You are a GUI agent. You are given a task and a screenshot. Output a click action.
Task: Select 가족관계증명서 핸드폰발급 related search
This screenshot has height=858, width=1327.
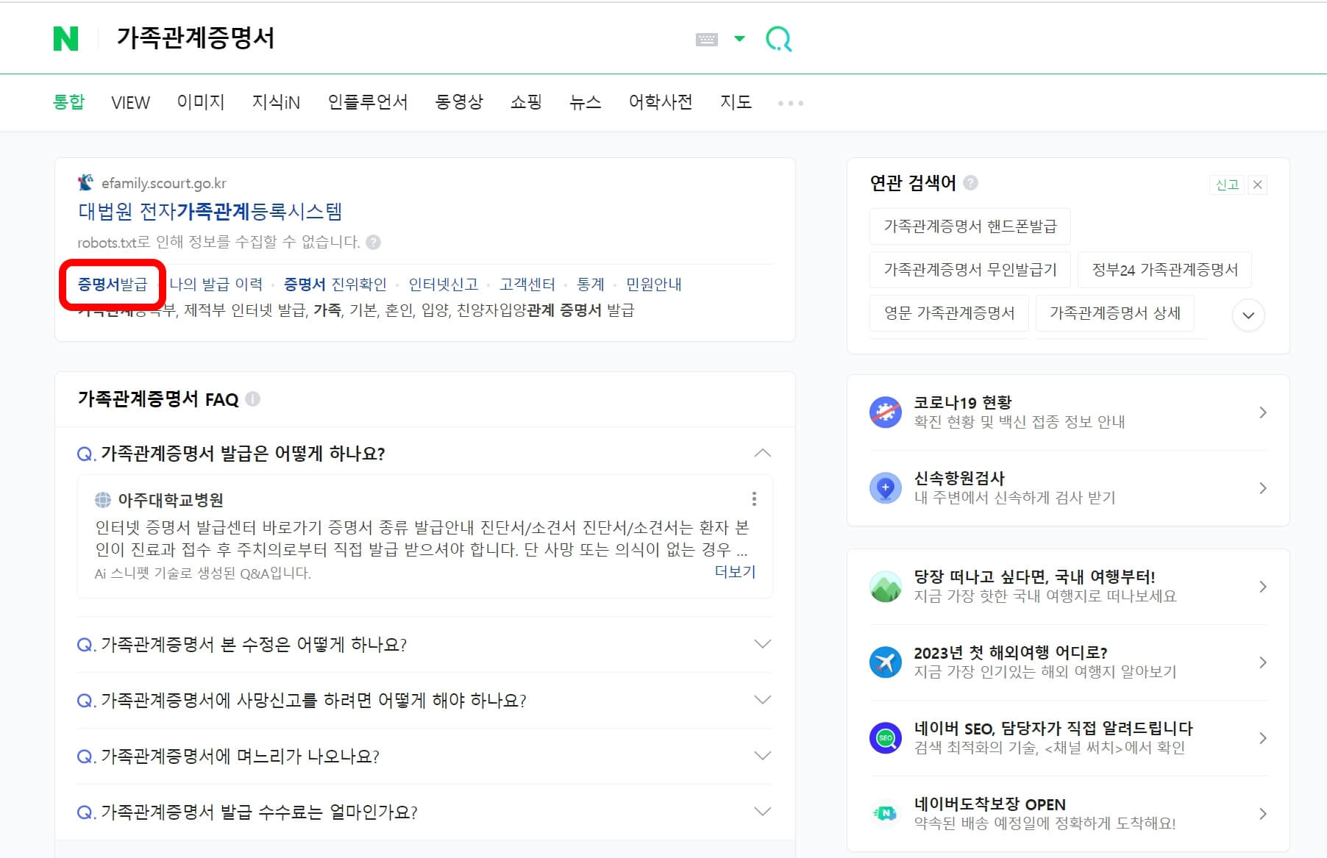coord(970,226)
